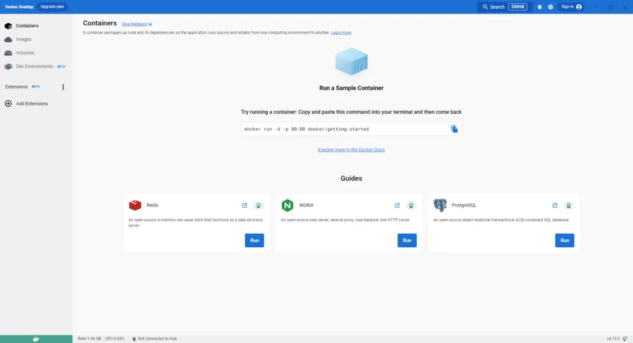Click the Extensions label in sidebar
Image resolution: width=633 pixels, height=343 pixels.
pos(16,87)
